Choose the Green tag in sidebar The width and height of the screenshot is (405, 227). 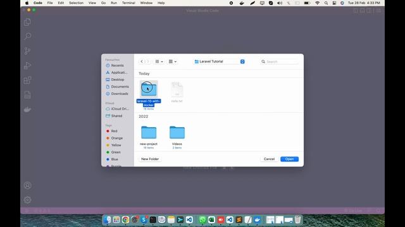113,153
